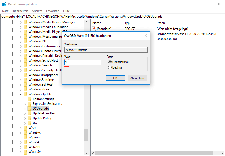Expand the WindowsStore tree node
Viewport: 225px width, 156px height.
coord(21,89)
